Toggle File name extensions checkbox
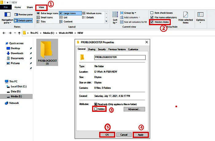The width and height of the screenshot is (215, 141). coord(152,18)
